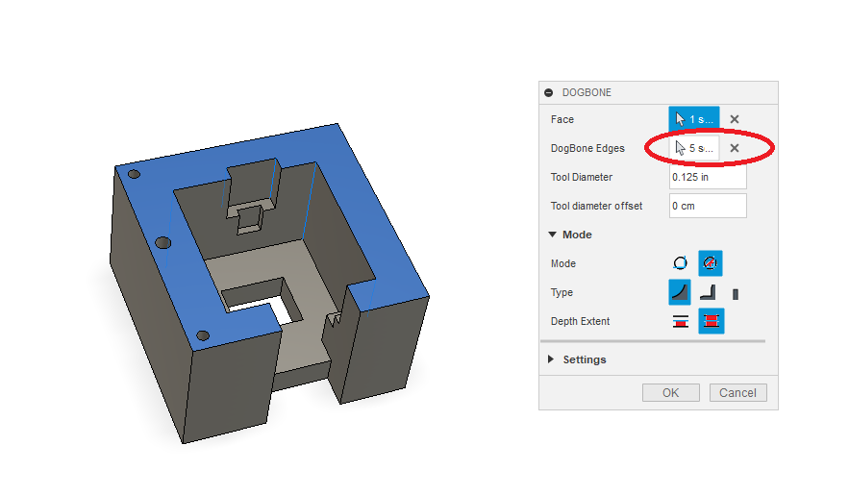Activate the Face selection button
Screen dimensions: 849x495
coord(693,119)
